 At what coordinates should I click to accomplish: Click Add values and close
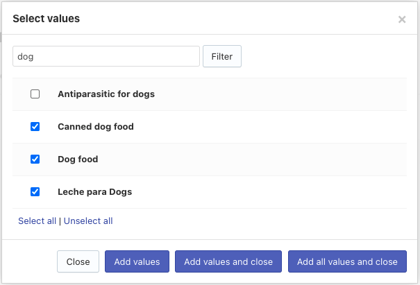point(228,262)
